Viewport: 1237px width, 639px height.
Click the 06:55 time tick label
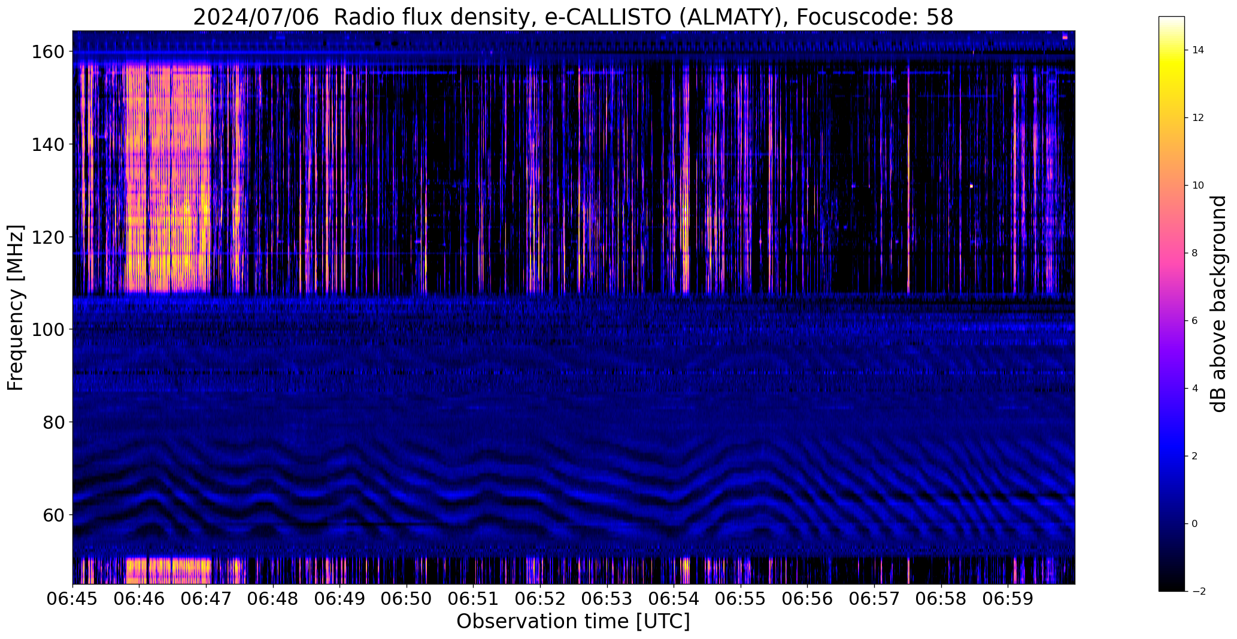(x=741, y=599)
